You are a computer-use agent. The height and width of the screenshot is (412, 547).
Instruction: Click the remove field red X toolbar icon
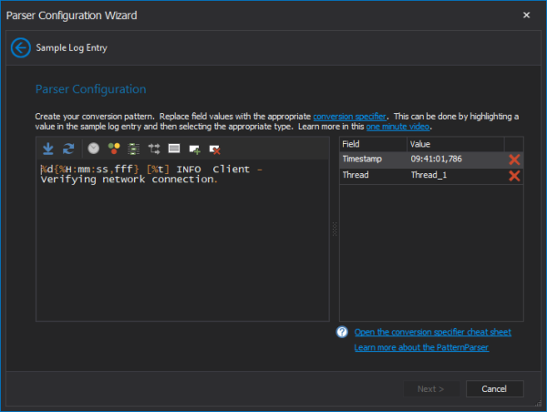[215, 149]
